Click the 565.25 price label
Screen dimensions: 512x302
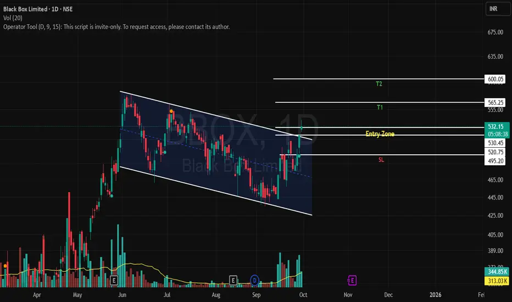tap(495, 103)
